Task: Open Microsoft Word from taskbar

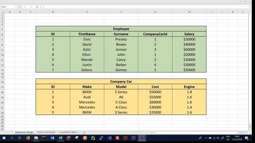Action: (x=52, y=138)
